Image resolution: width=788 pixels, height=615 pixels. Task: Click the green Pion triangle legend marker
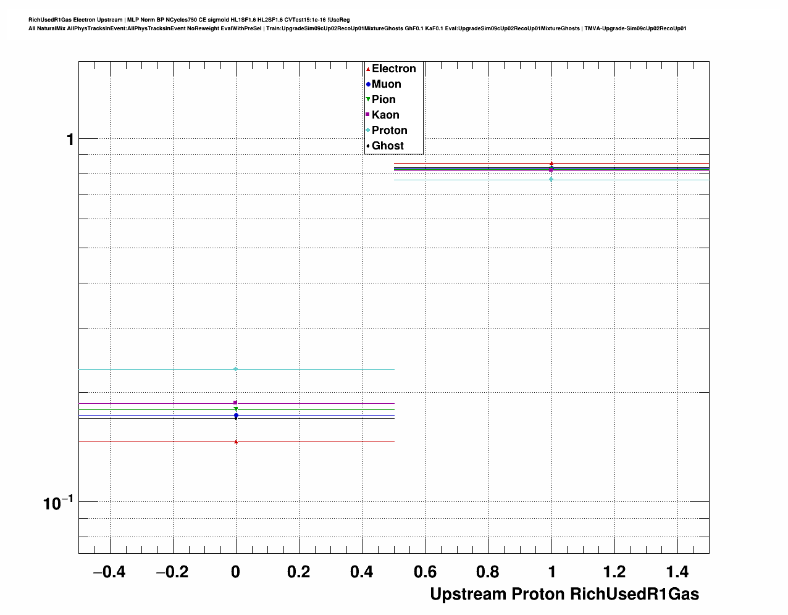(x=368, y=99)
